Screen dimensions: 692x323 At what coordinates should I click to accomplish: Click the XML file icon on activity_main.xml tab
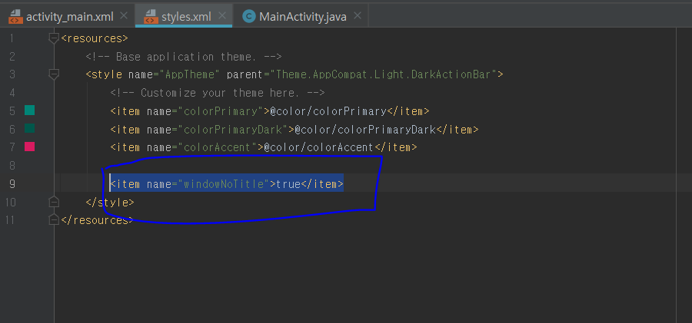click(x=15, y=17)
